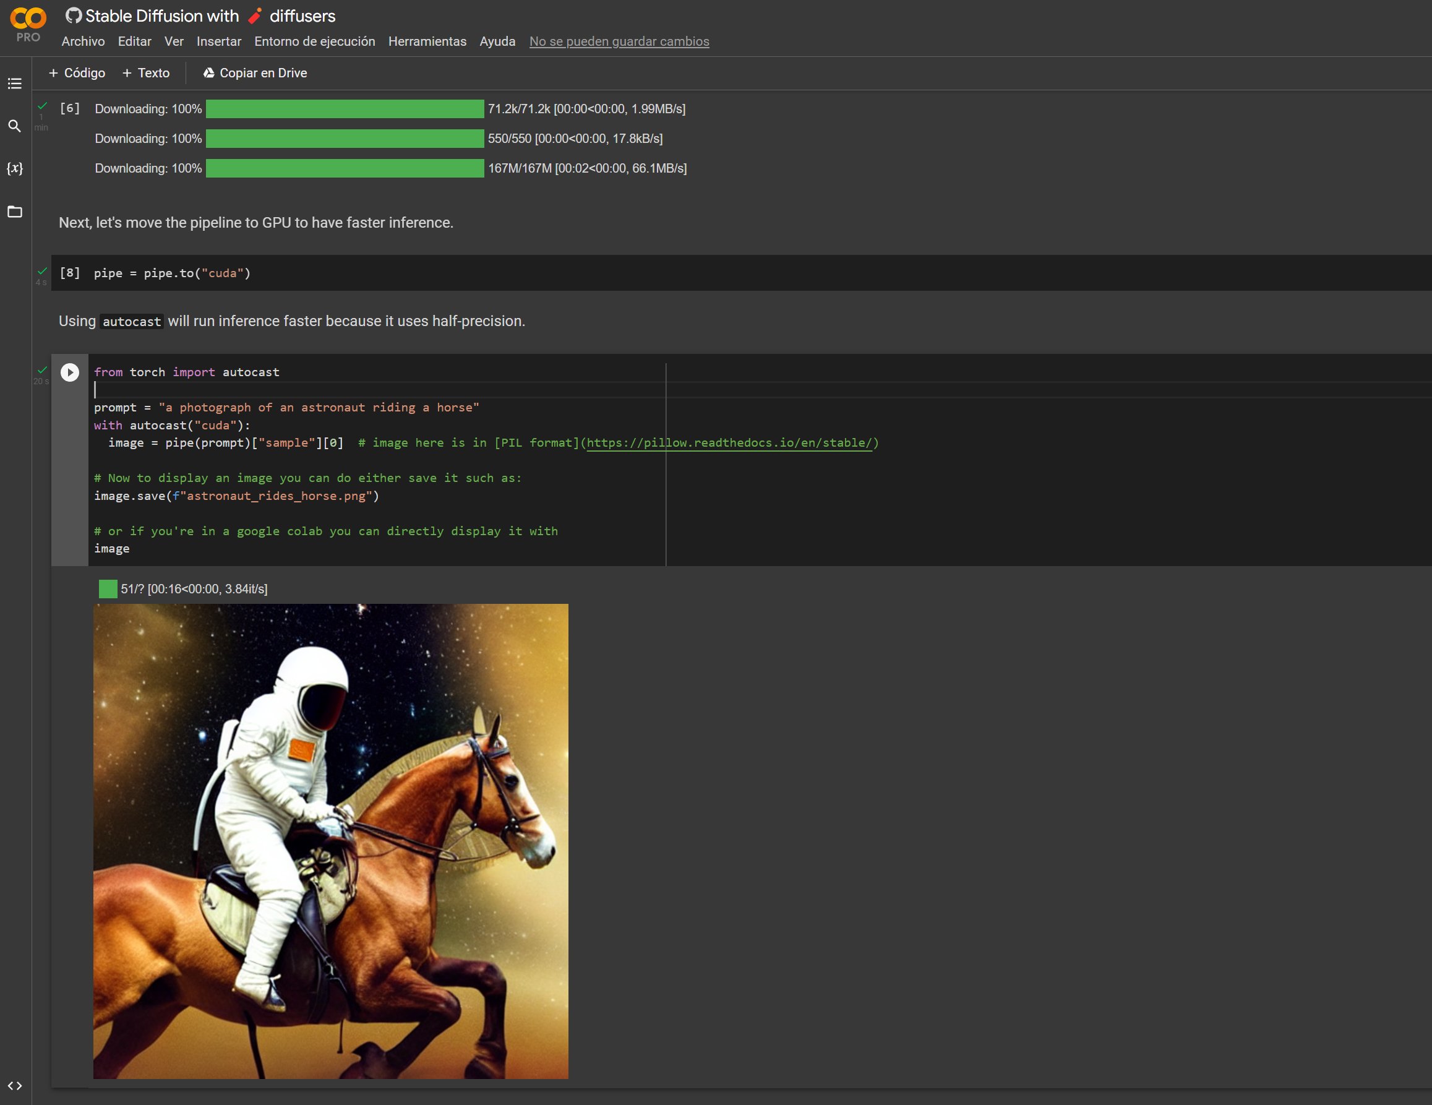Click the + Código button
1432x1105 pixels.
[77, 73]
